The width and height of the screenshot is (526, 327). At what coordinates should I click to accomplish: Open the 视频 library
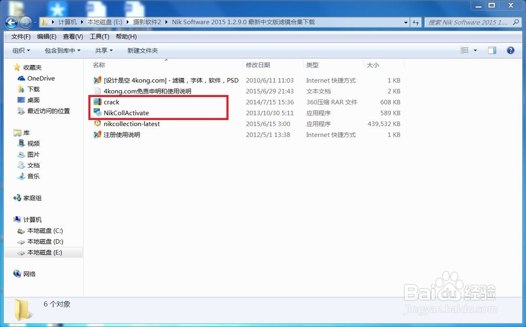[34, 143]
